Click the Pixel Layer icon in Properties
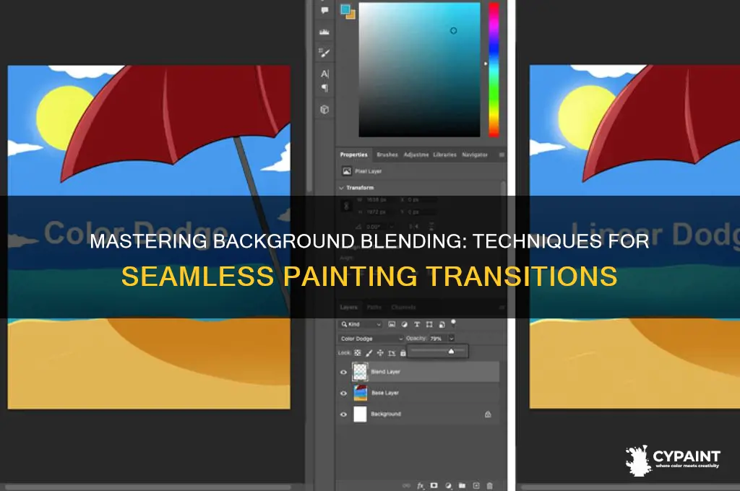Viewport: 740px width, 491px height. [346, 171]
